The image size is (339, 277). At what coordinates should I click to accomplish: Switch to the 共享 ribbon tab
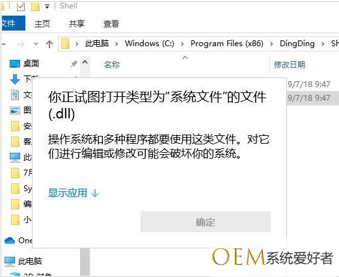click(77, 23)
